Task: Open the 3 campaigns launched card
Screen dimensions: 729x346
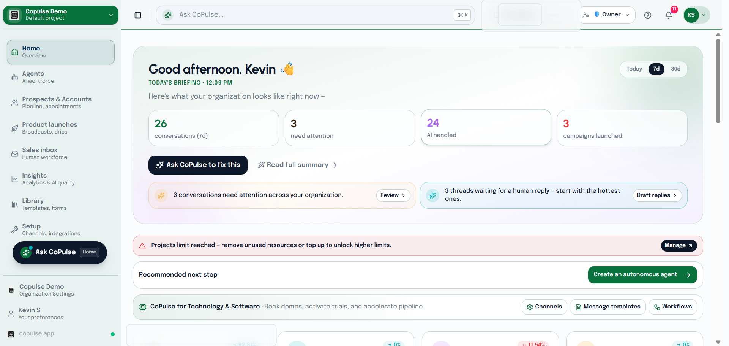Action: coord(622,128)
